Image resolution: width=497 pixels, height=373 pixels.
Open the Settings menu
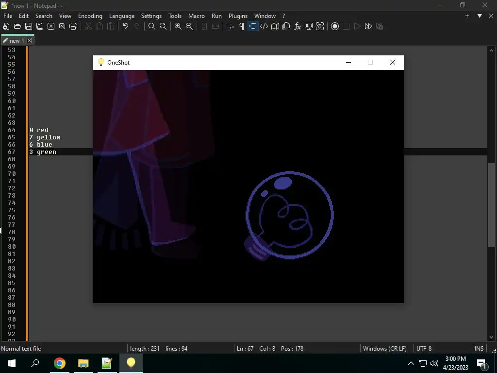[151, 16]
